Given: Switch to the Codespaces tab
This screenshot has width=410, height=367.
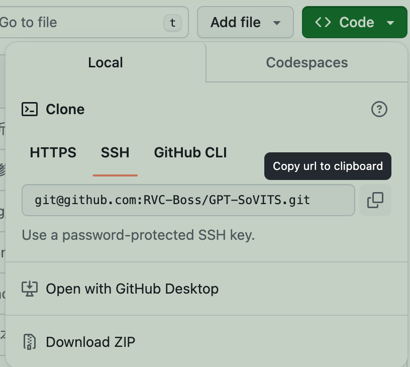Looking at the screenshot, I should (x=306, y=62).
